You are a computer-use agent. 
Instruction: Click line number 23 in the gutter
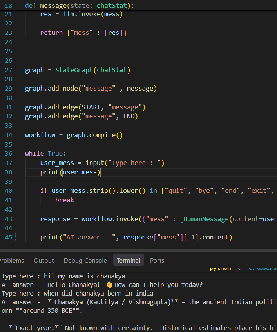pyautogui.click(x=9, y=33)
